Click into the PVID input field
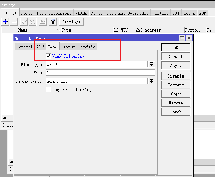 [100, 73]
